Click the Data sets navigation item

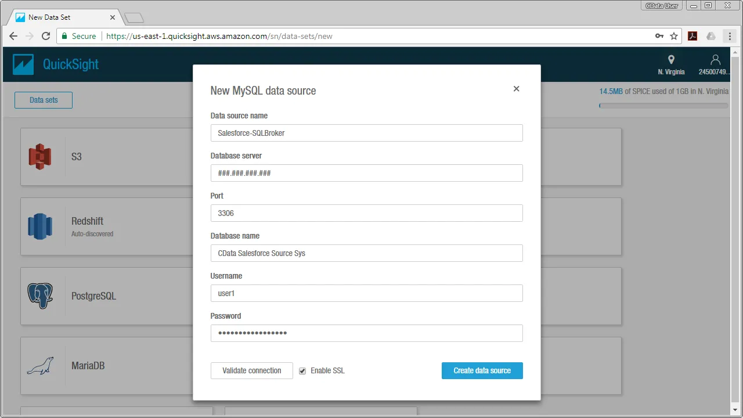(43, 100)
